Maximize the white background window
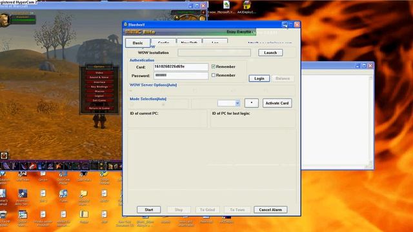This screenshot has height=232, width=413. pyautogui.click(x=364, y=66)
